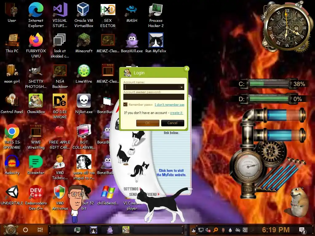The image size is (315, 236).
Task: Switch to MyFelix cat taskbar item
Action: (94, 230)
